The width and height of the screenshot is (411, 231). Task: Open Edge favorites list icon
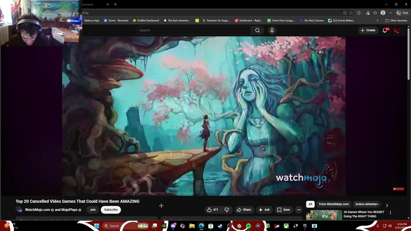tap(375, 13)
